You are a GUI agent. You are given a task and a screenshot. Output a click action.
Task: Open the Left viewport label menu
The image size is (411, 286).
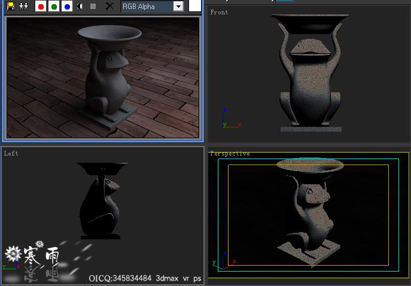(11, 153)
